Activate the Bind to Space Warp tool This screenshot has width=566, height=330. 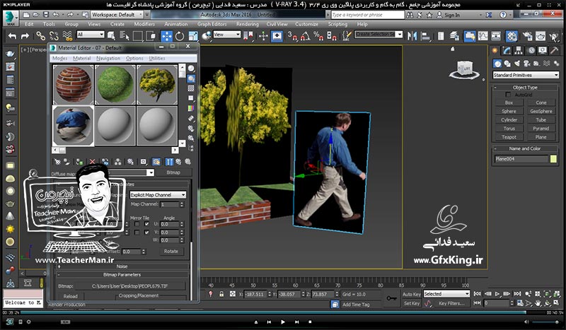(67, 36)
